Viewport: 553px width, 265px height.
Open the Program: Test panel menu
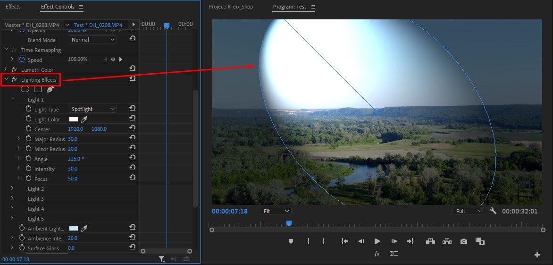point(313,7)
